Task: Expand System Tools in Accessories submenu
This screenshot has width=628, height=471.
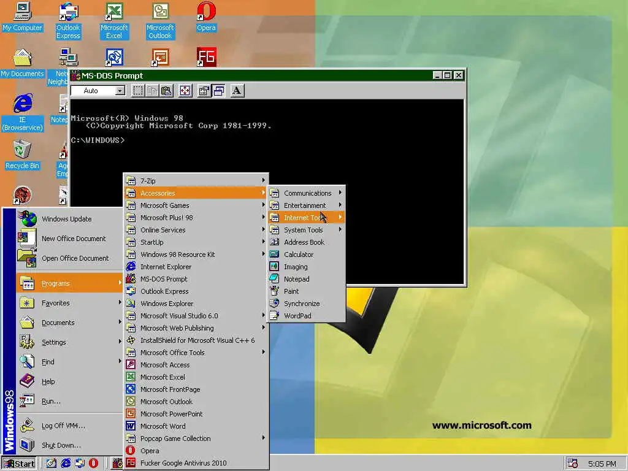Action: point(307,230)
